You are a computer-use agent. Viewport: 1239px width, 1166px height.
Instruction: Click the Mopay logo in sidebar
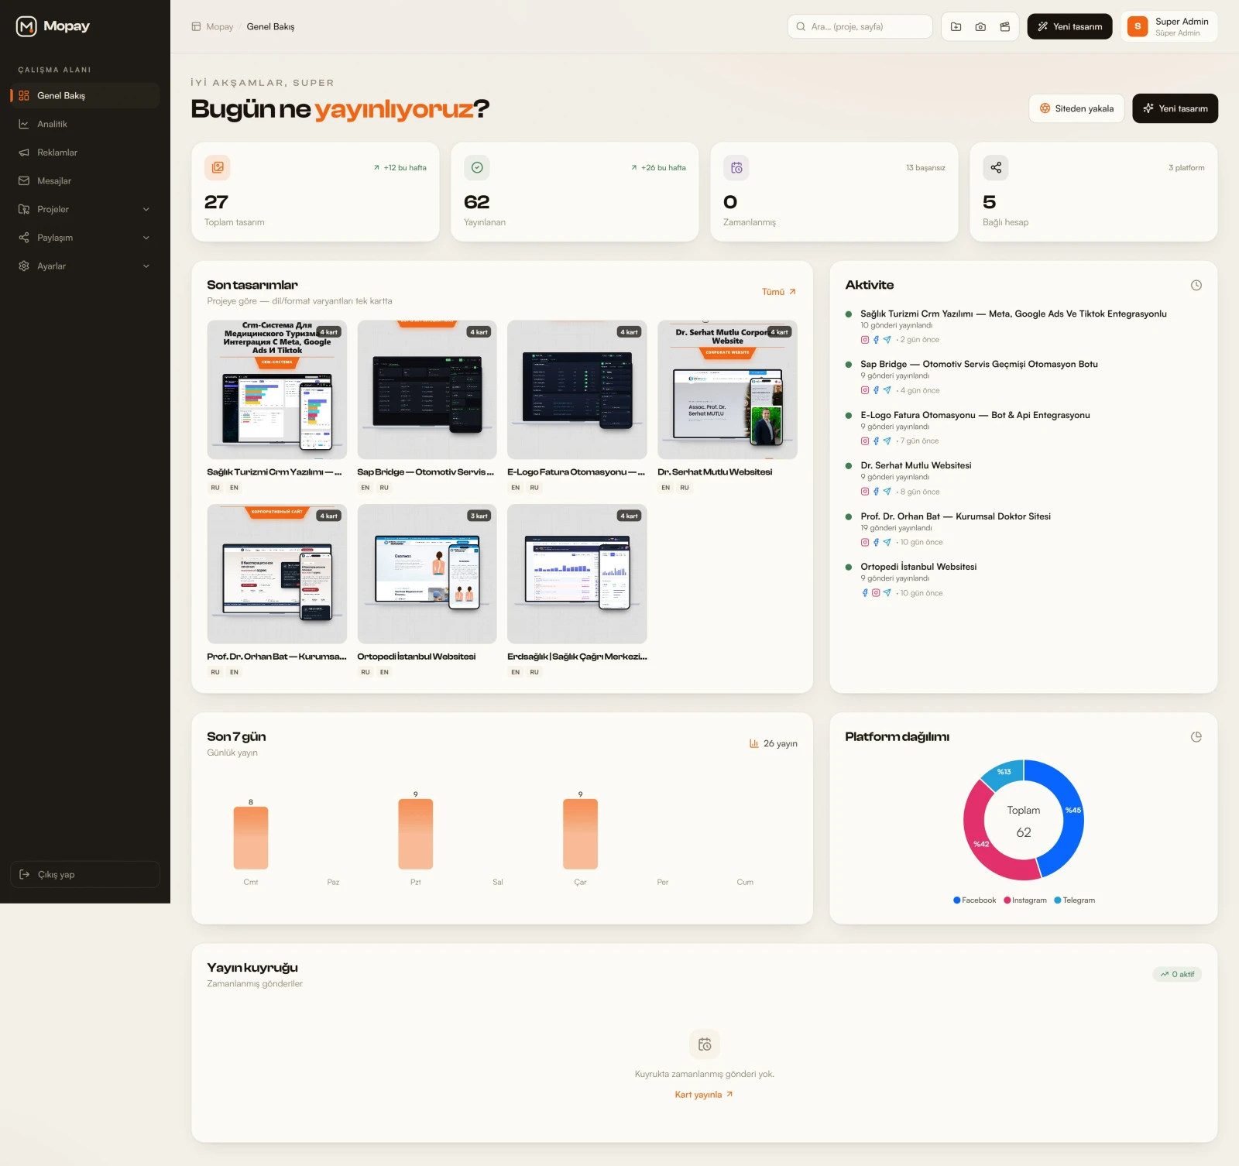pos(53,26)
